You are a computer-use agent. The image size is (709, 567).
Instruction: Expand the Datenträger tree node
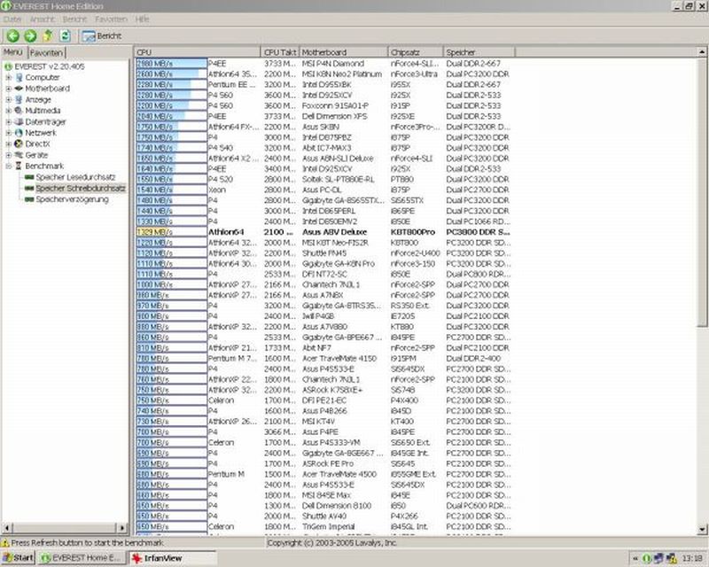pos(8,121)
